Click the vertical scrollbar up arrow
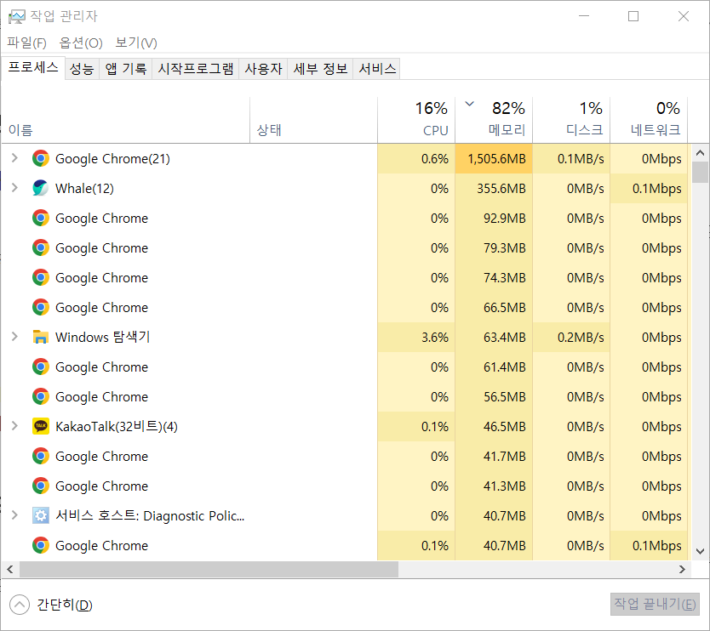Viewport: 710px width, 631px height. pyautogui.click(x=700, y=153)
